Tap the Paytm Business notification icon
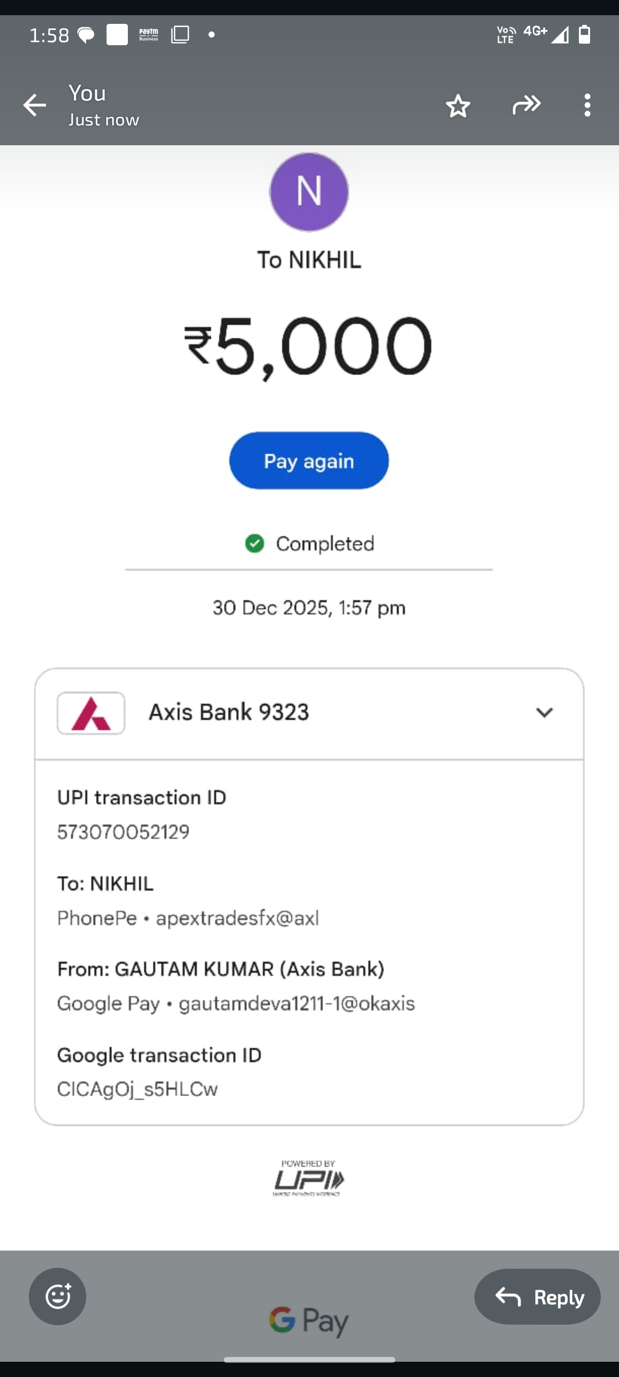 pos(149,35)
